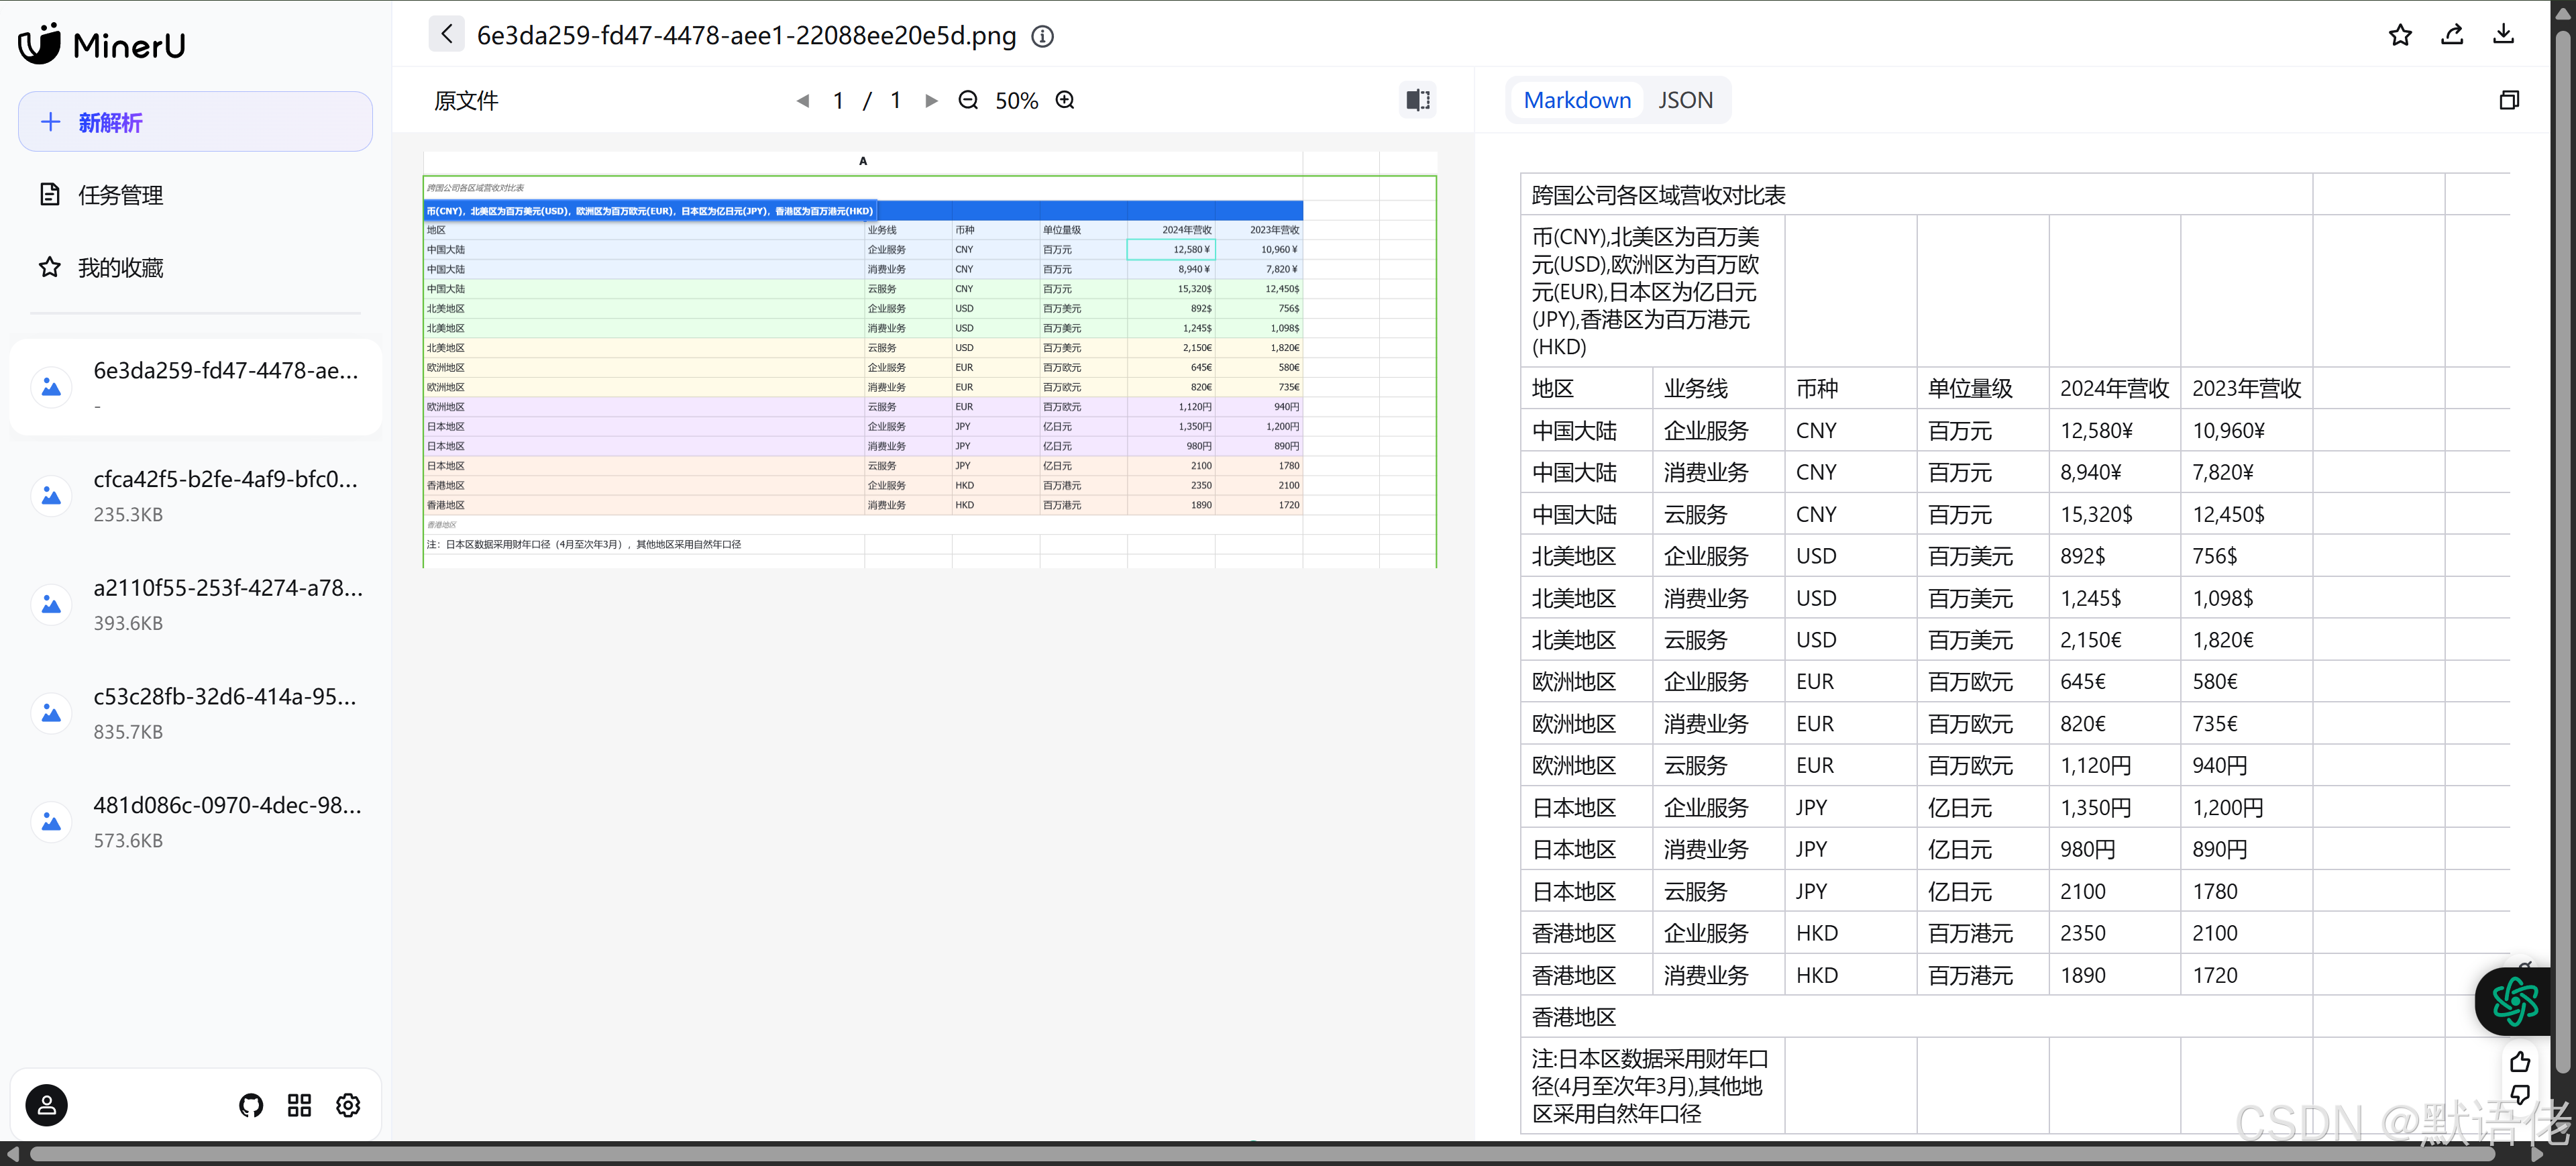
Task: Select file 6e3da259-fd47-4478-ae... in the list
Action: pos(196,387)
